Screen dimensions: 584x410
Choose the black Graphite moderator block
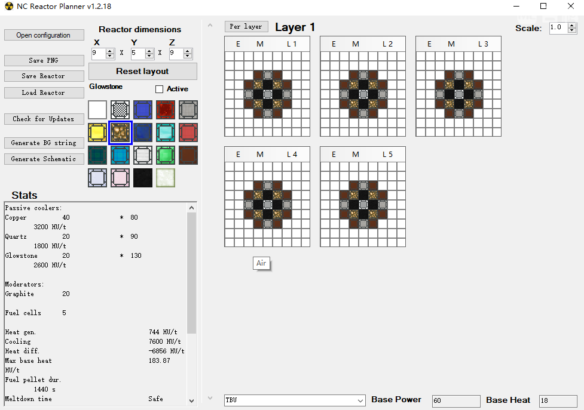coord(143,178)
